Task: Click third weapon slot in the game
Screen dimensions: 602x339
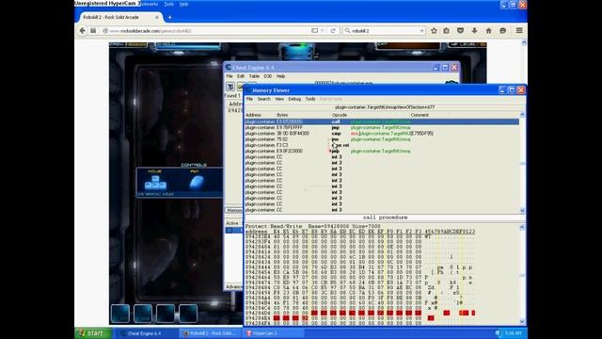Action: click(166, 313)
